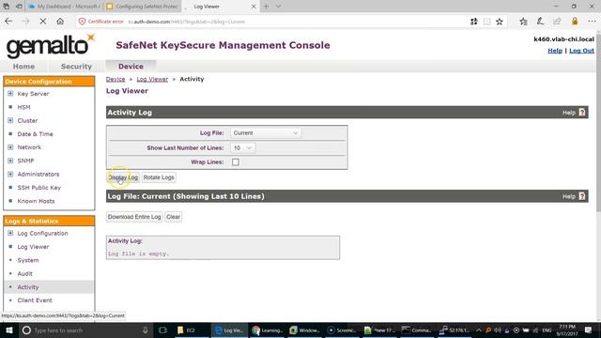Viewport: 601px width, 338px height.
Task: Open the browser tab list chevron
Action: tap(279, 7)
